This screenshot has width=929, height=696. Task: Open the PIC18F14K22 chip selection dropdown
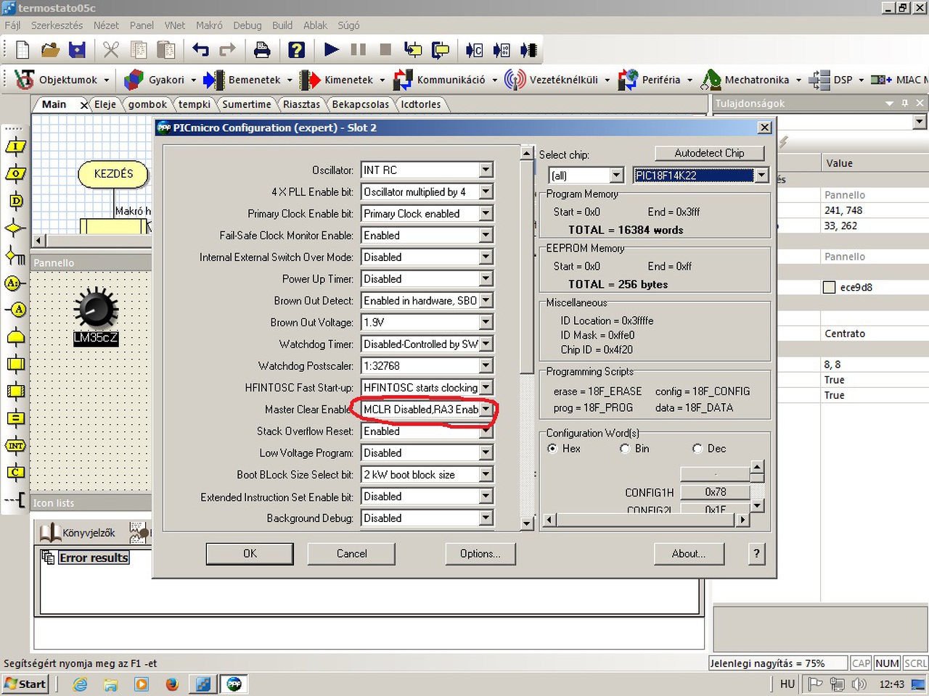761,175
